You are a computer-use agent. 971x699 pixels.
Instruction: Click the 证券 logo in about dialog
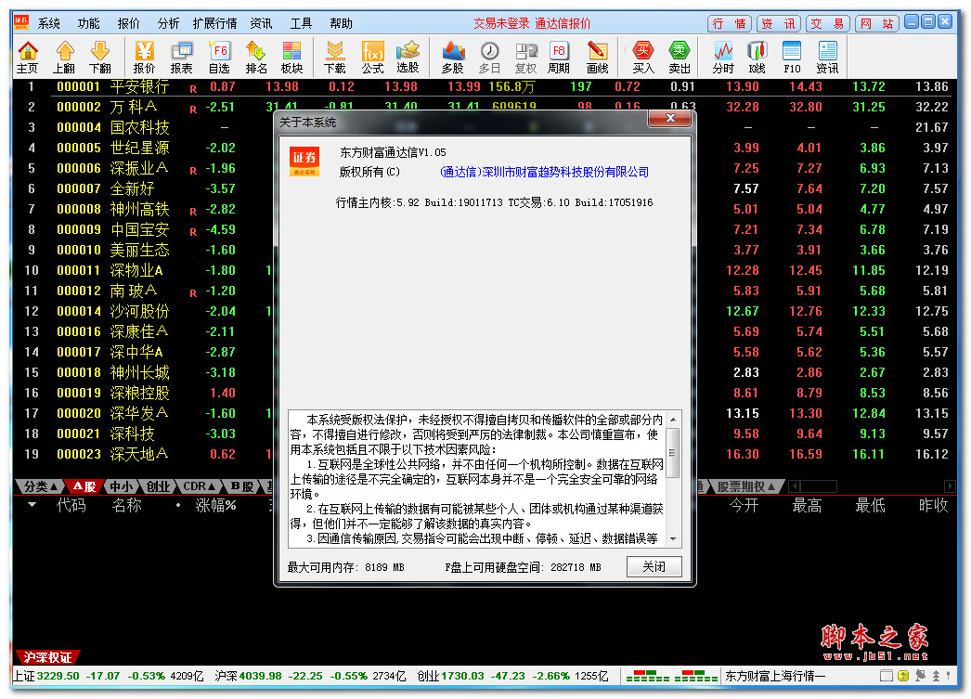304,162
